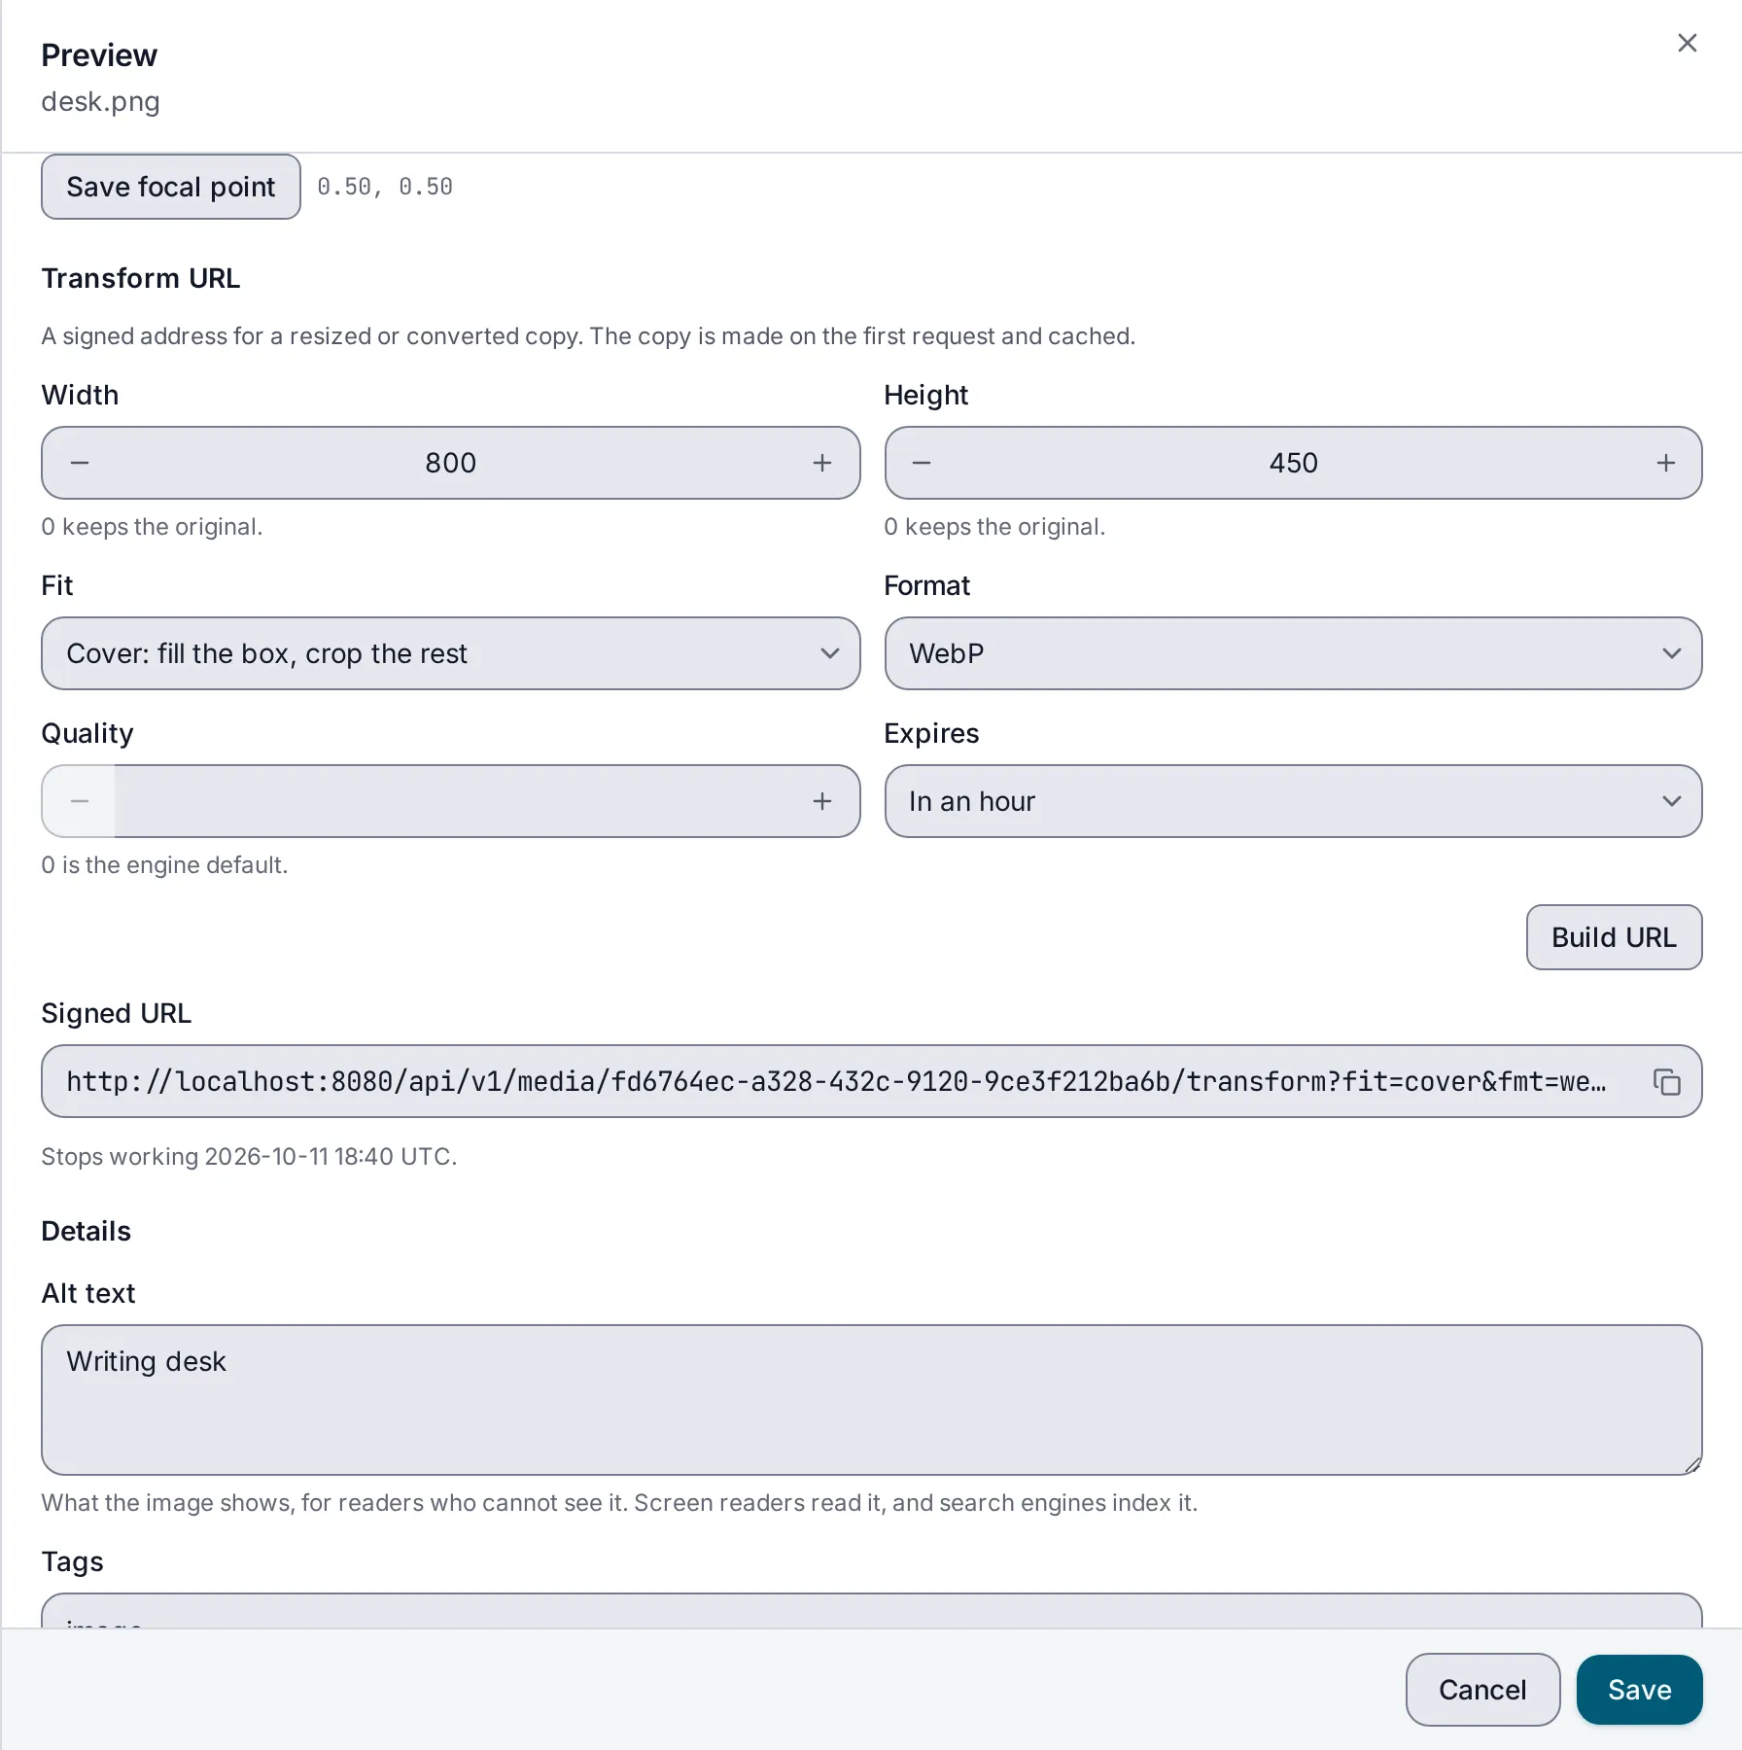The width and height of the screenshot is (1742, 1750).
Task: Open the Fit dropdown showing Cover
Action: [x=451, y=653]
